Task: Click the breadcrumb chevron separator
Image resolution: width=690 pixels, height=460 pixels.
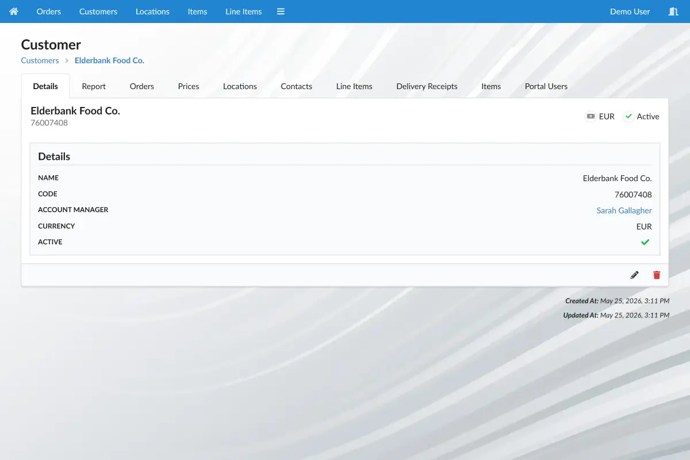Action: point(67,60)
